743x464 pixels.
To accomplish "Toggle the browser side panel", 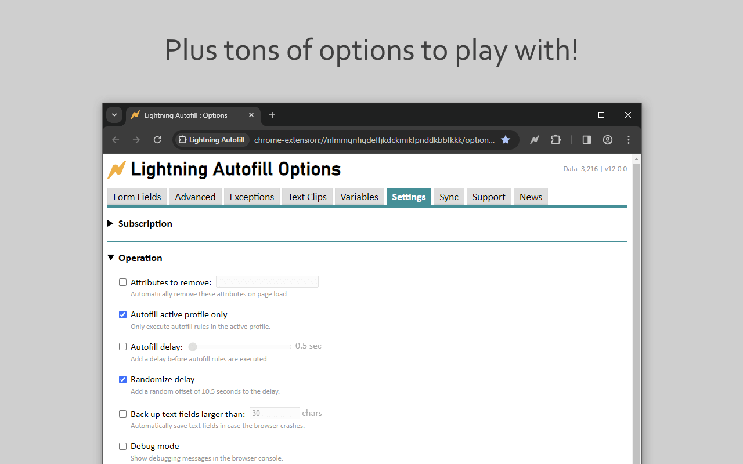I will pos(587,140).
